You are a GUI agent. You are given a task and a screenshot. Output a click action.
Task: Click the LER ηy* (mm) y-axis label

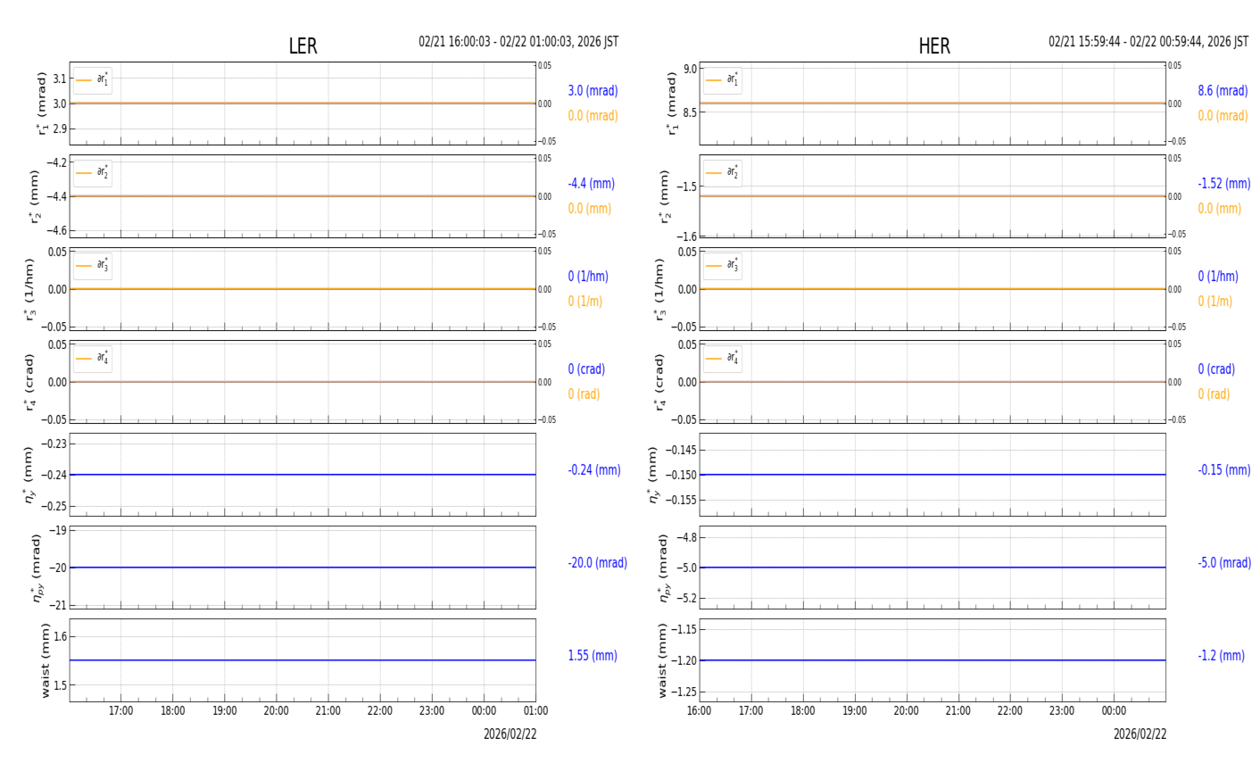pyautogui.click(x=29, y=475)
